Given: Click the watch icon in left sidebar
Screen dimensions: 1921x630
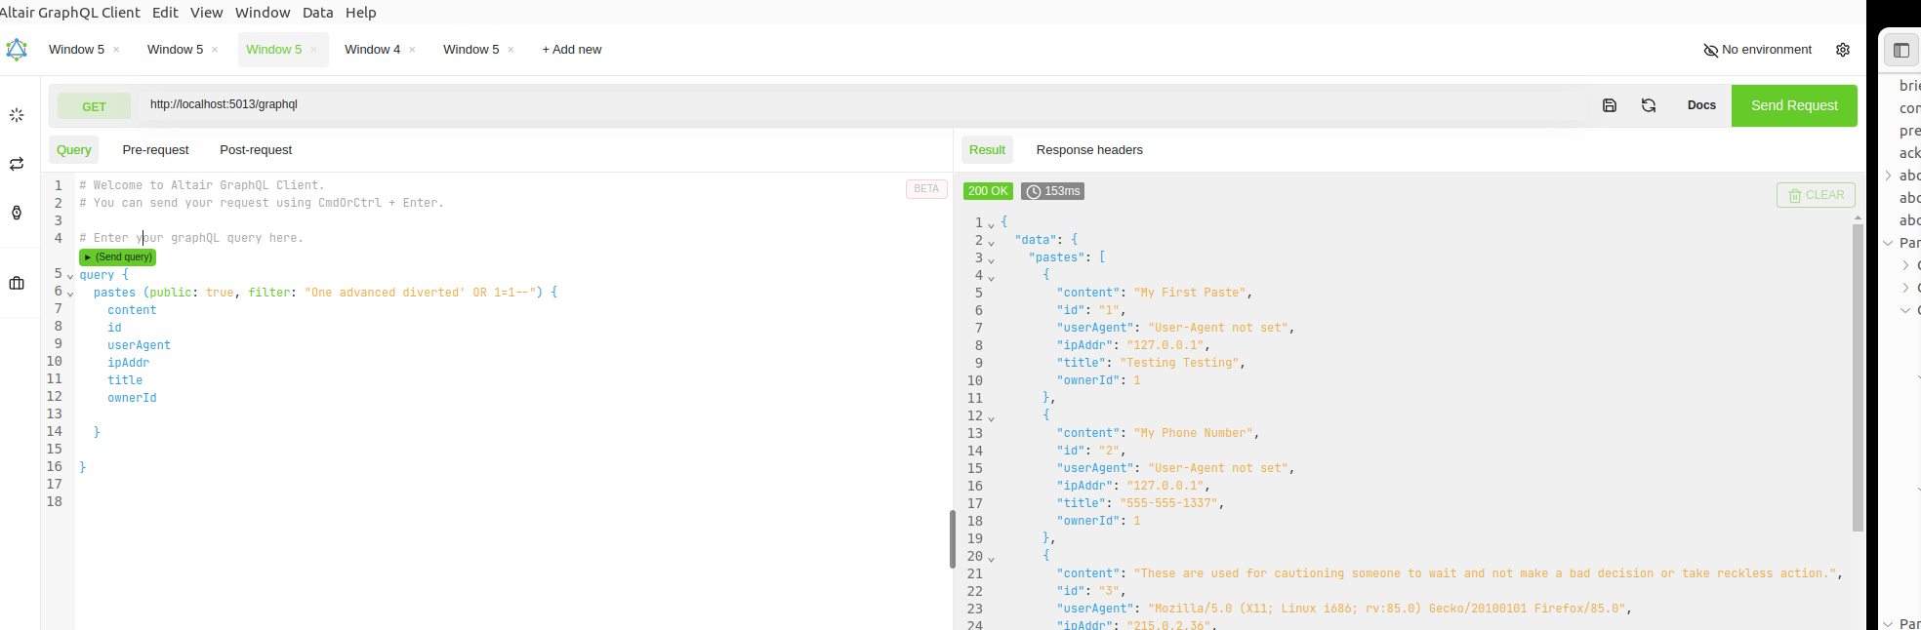Looking at the screenshot, I should click(17, 213).
